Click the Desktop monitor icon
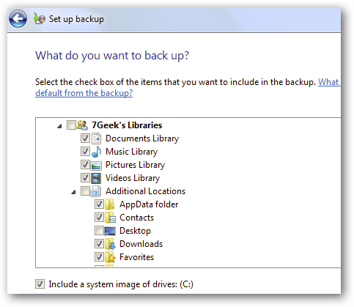The height and width of the screenshot is (307, 354). point(110,231)
